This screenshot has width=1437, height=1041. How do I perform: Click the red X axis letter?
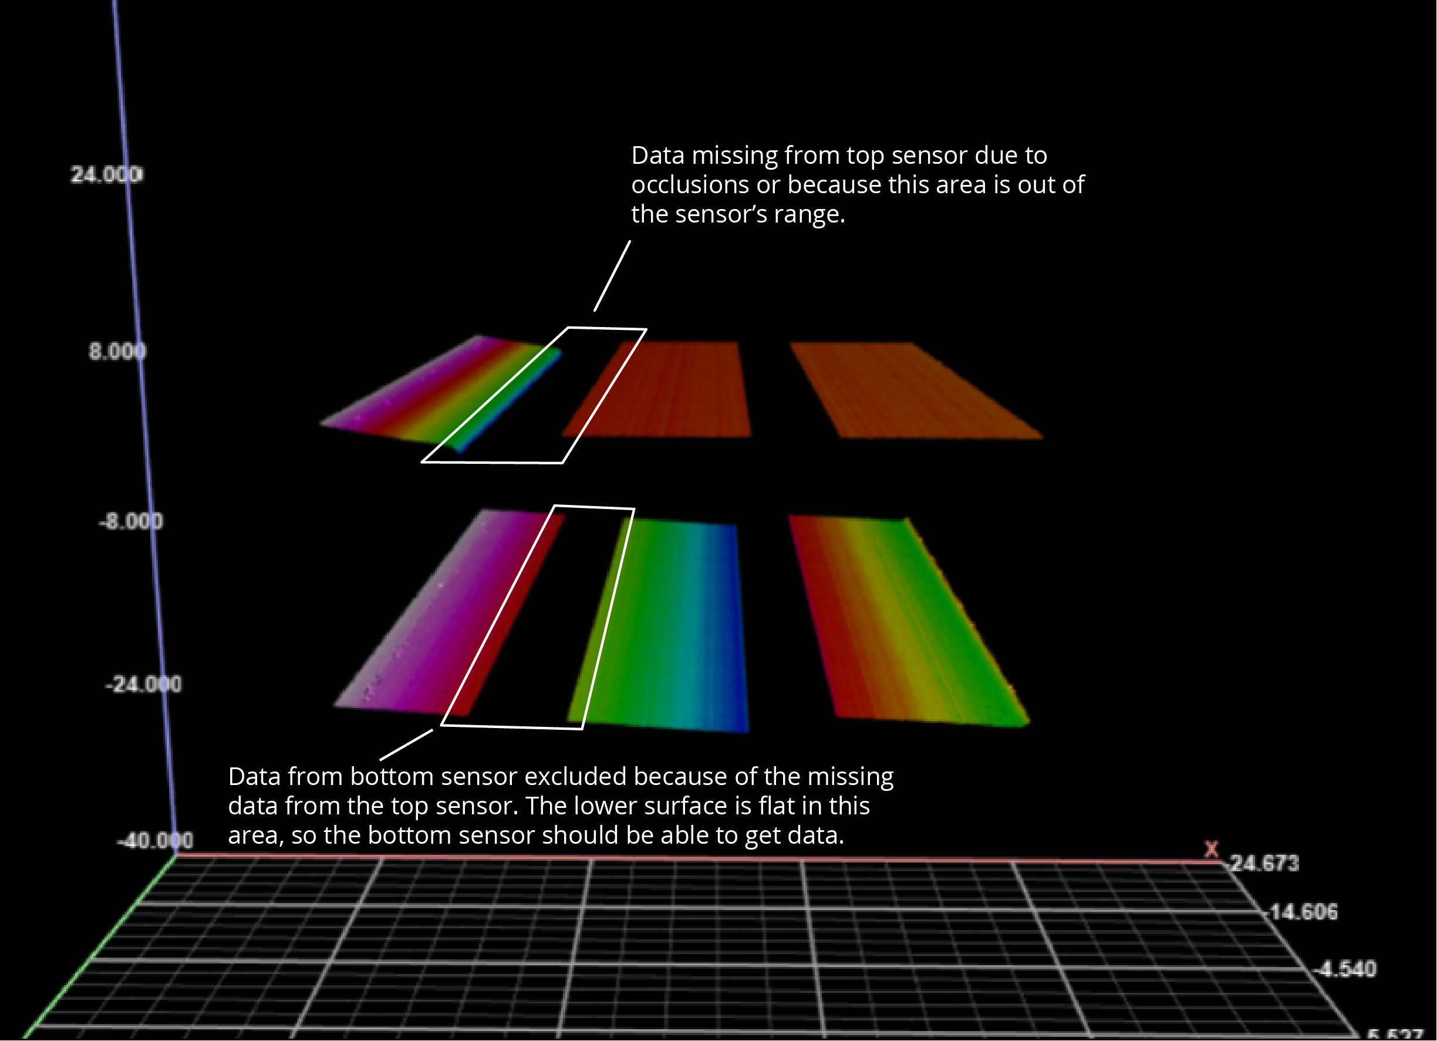pyautogui.click(x=1212, y=849)
